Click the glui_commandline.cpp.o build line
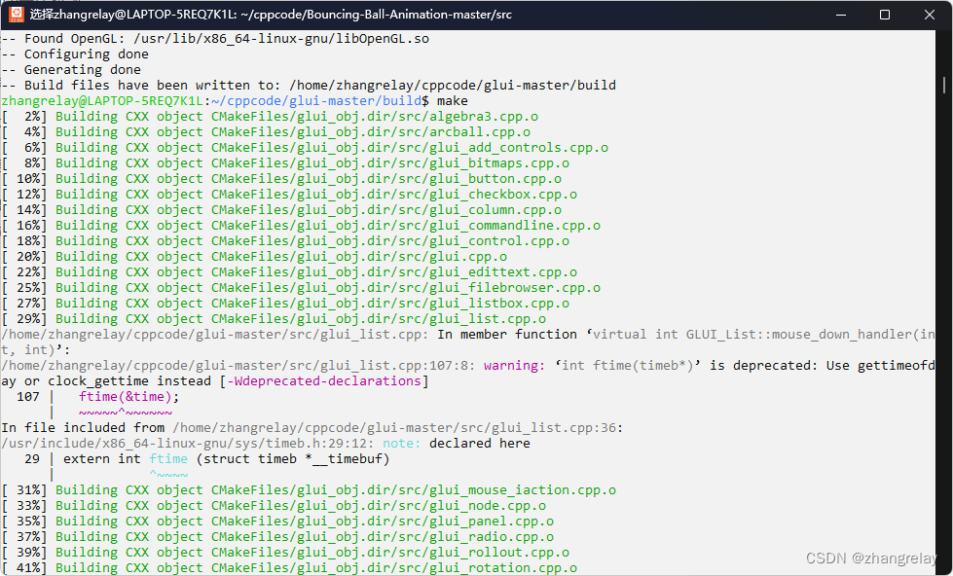 (x=301, y=226)
